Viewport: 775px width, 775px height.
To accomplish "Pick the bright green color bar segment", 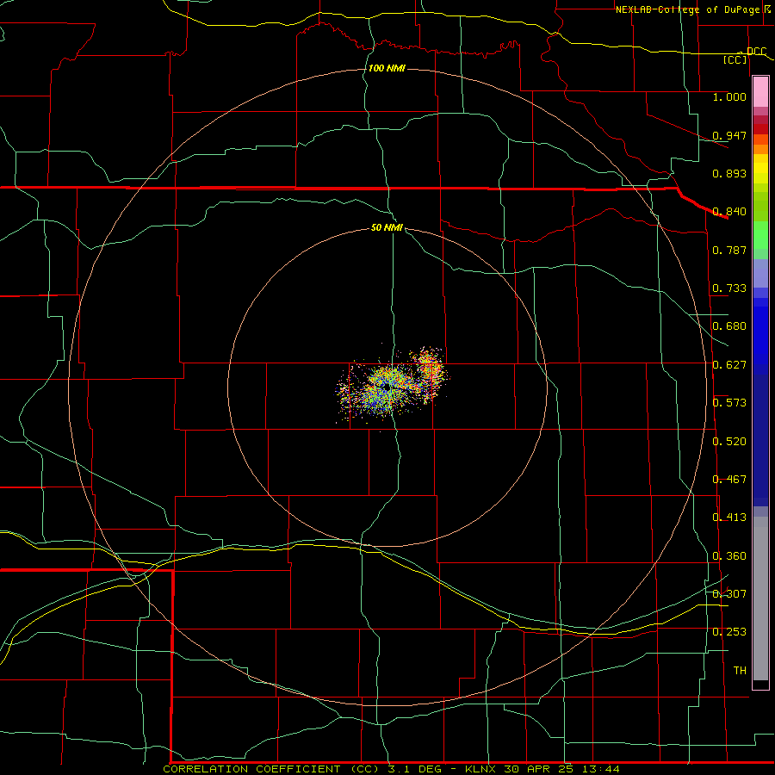I will click(760, 235).
